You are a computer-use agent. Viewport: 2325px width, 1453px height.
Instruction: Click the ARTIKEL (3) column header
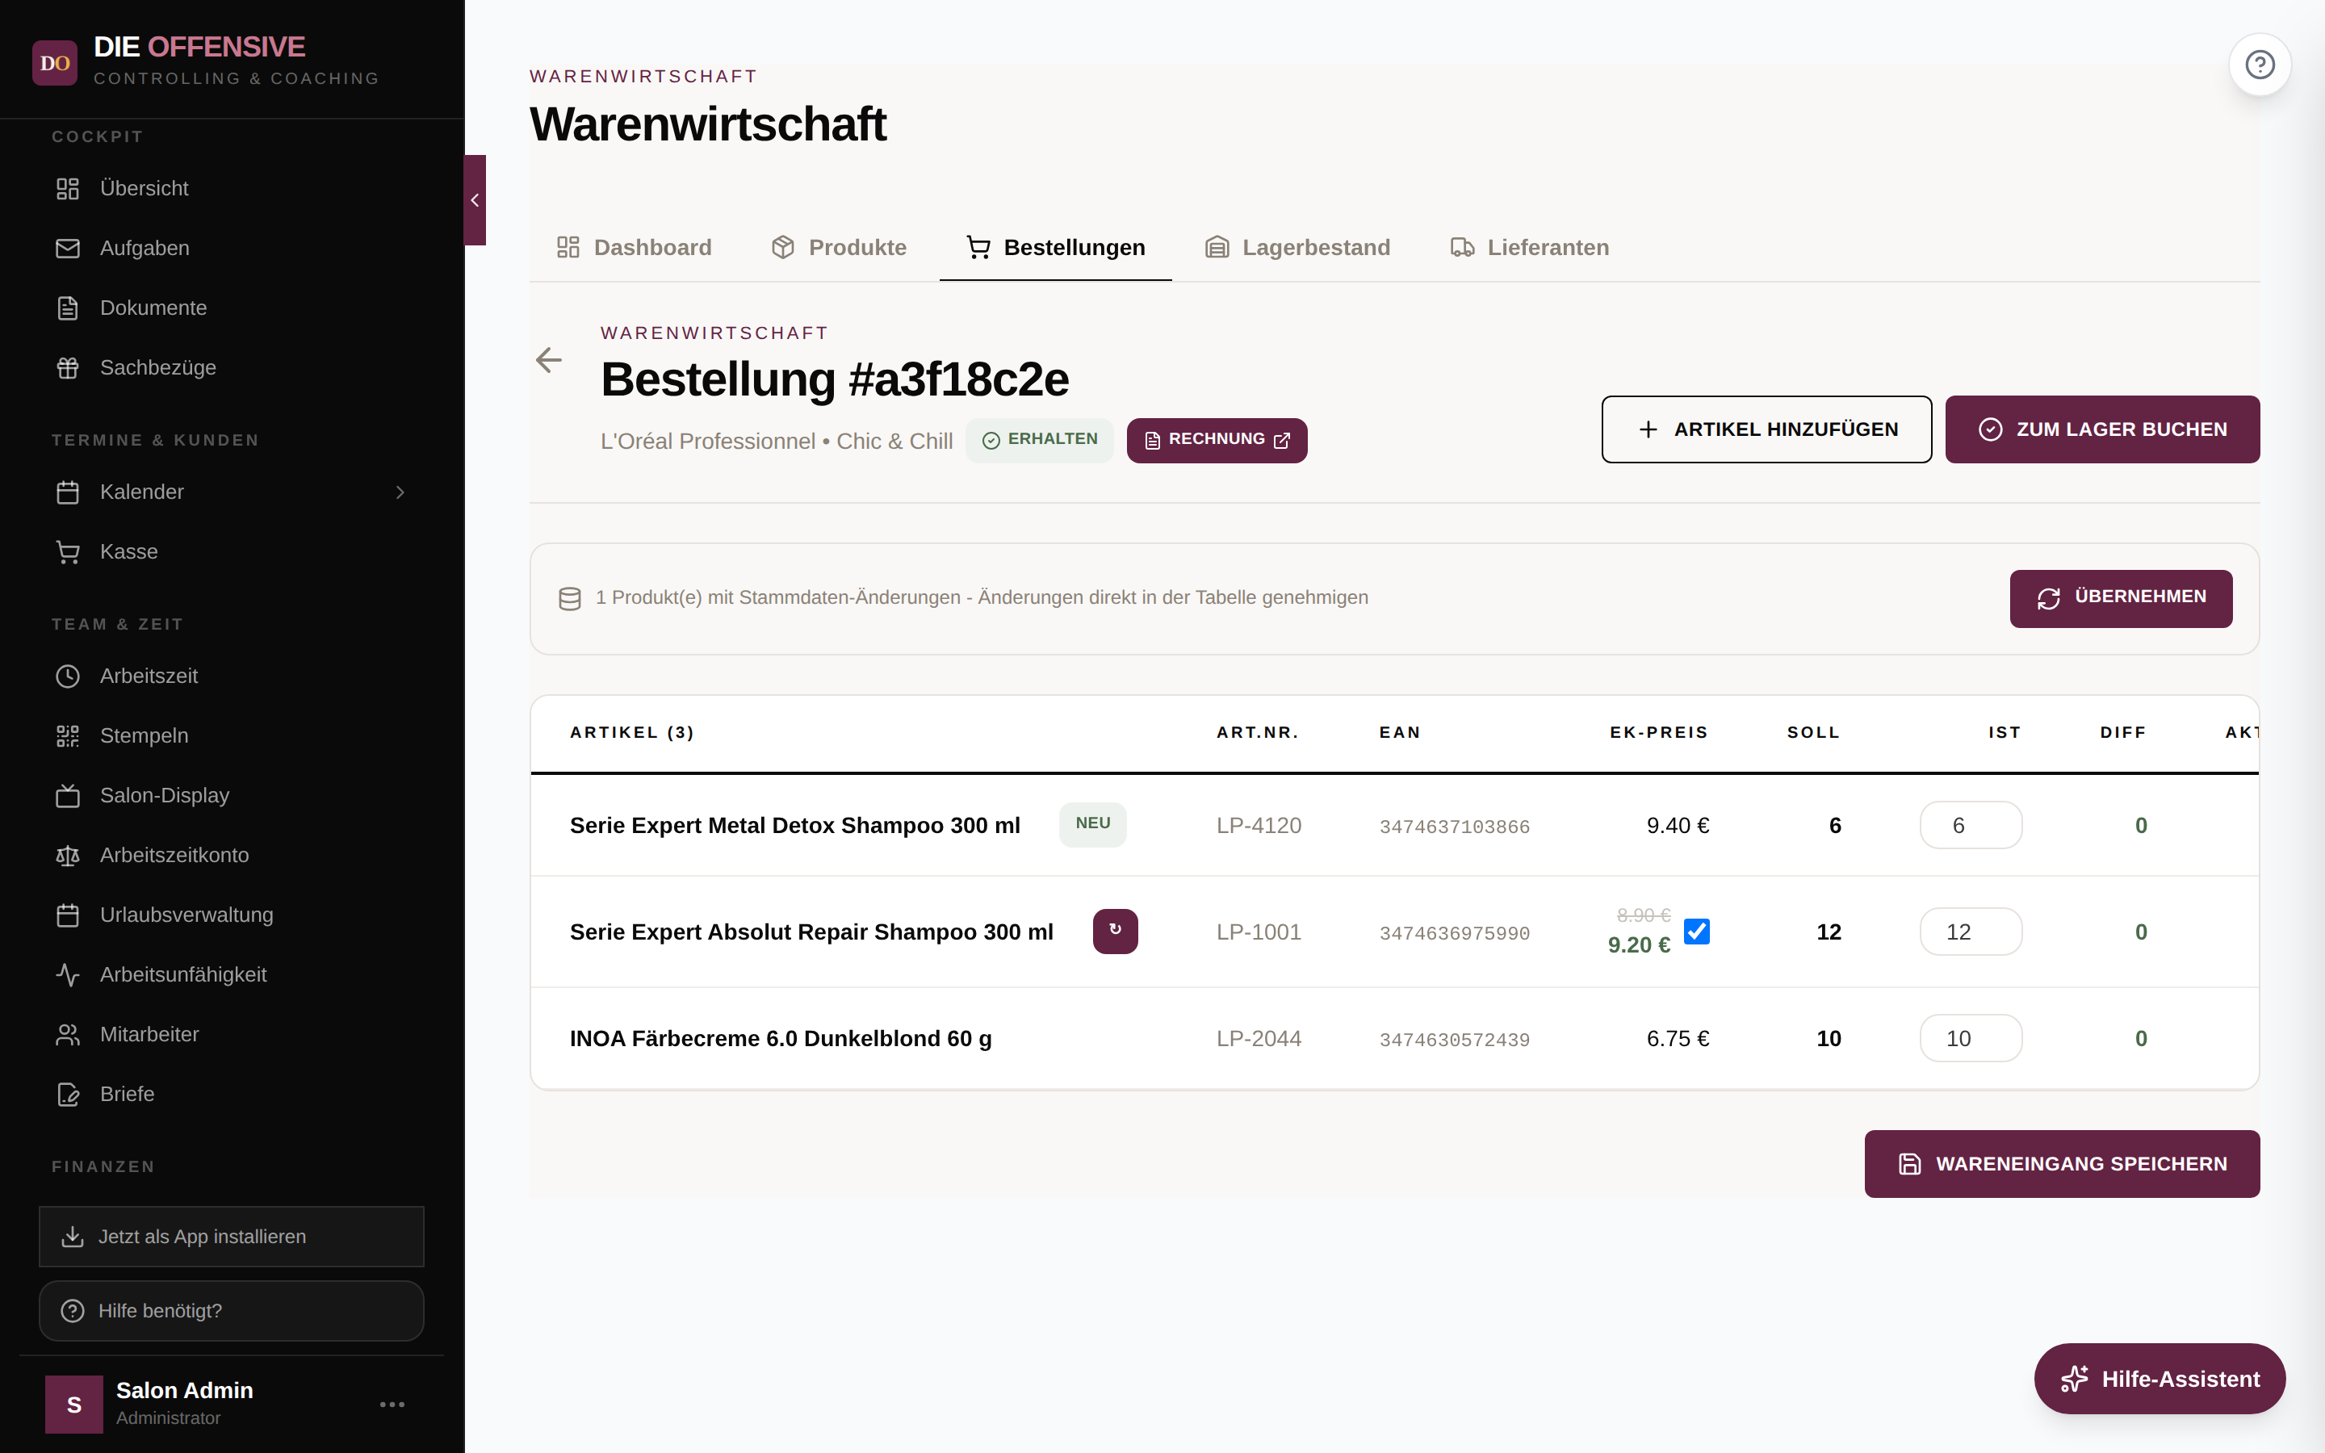click(631, 732)
